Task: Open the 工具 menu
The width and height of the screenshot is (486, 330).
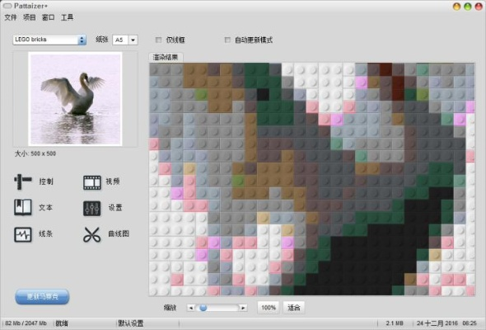Action: [67, 17]
